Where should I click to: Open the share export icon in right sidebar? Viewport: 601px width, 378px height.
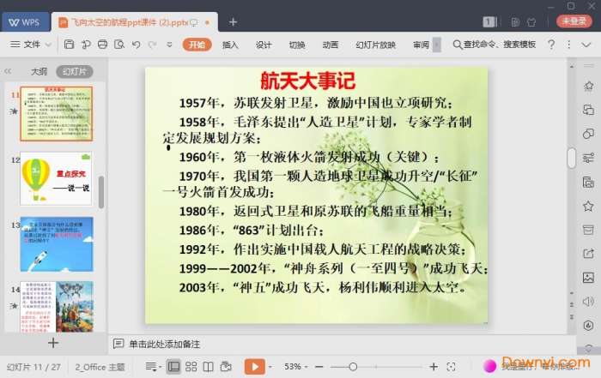(x=588, y=253)
